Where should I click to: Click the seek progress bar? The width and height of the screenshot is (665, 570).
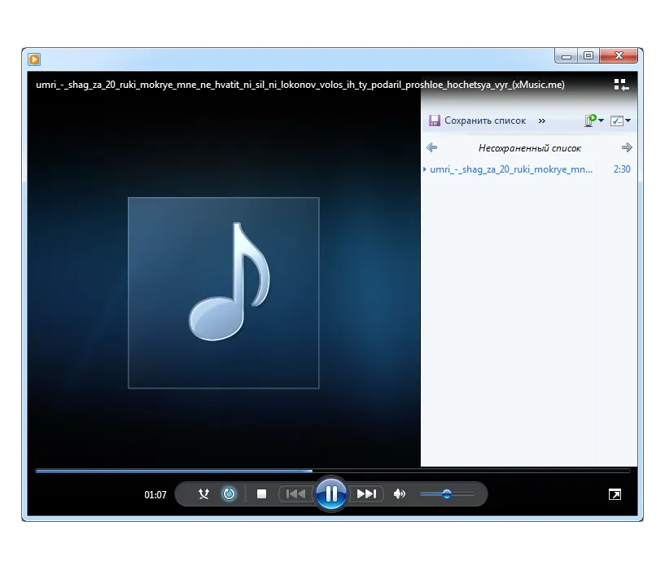(333, 471)
